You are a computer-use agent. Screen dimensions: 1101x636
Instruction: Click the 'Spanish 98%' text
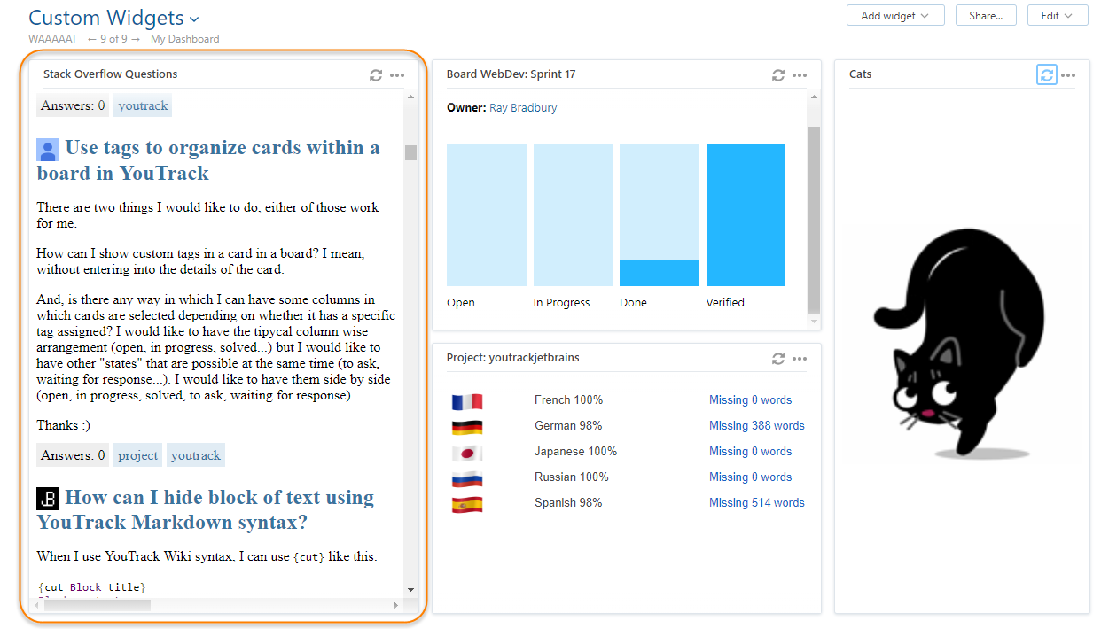[x=568, y=503]
